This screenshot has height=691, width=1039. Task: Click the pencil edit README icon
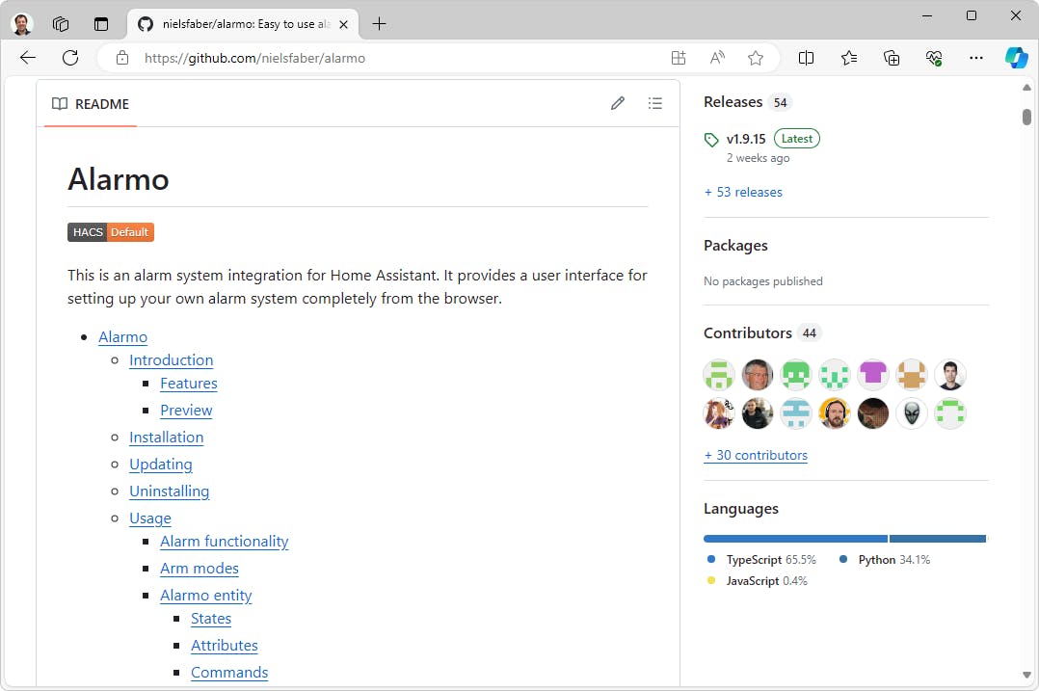(618, 103)
